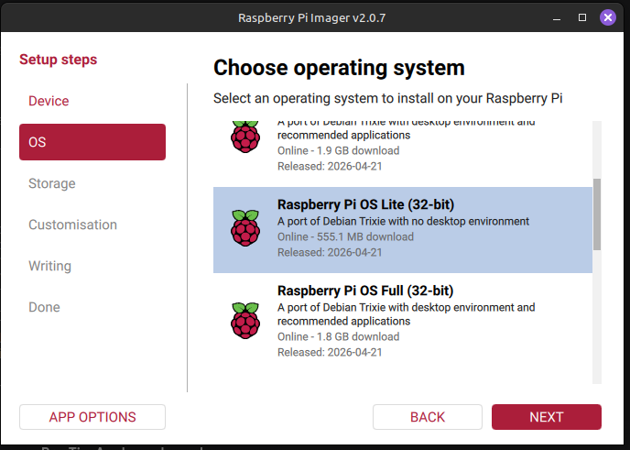This screenshot has height=450, width=630.
Task: Close the Raspberry Pi Imager window
Action: point(608,17)
